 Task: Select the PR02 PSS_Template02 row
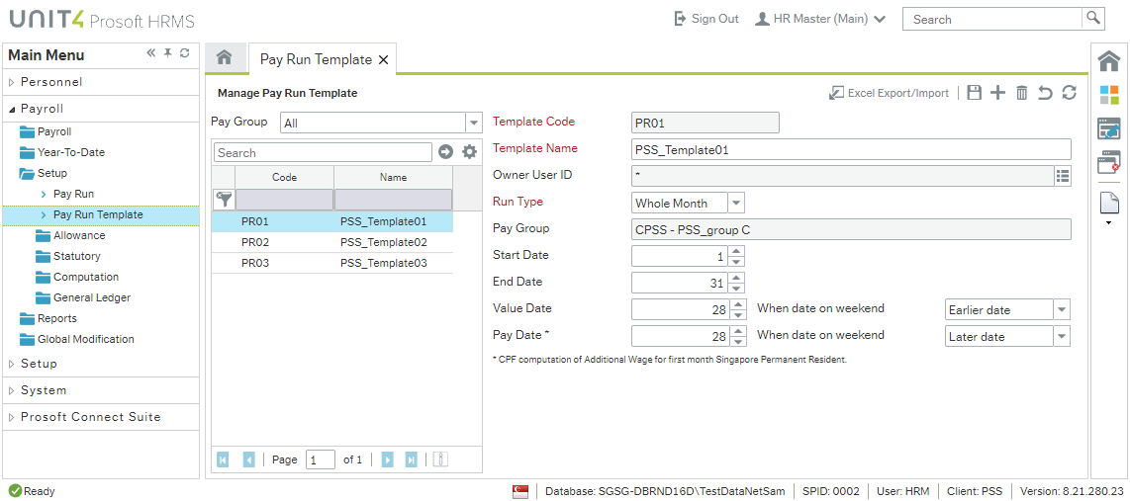coord(332,242)
